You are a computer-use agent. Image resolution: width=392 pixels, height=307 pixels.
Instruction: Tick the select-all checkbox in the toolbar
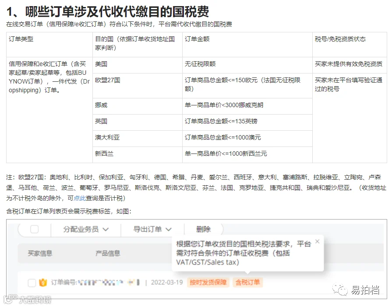point(35,229)
